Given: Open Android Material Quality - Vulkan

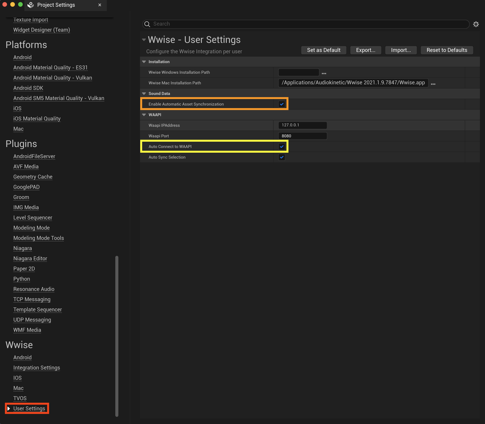Looking at the screenshot, I should pos(53,78).
